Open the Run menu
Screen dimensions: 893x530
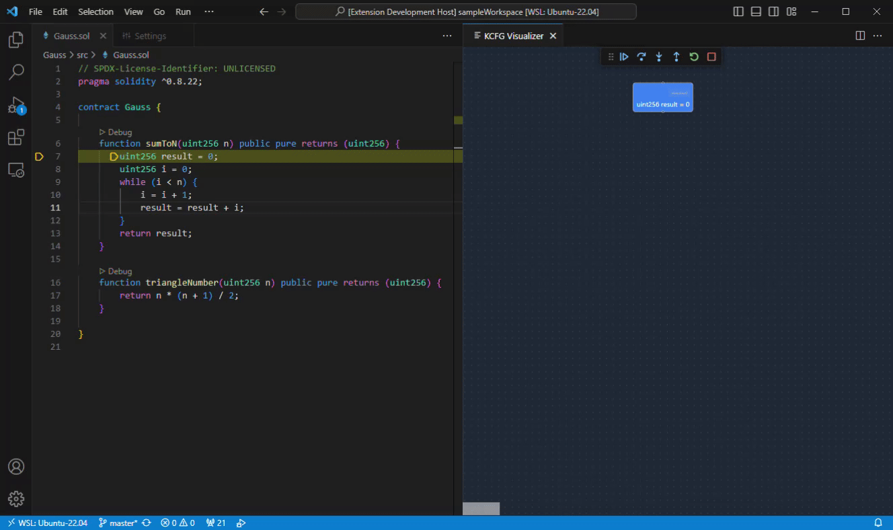pyautogui.click(x=183, y=11)
